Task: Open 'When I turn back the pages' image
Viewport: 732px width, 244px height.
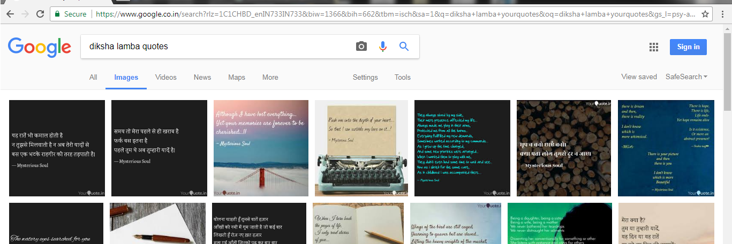Action: [358, 223]
